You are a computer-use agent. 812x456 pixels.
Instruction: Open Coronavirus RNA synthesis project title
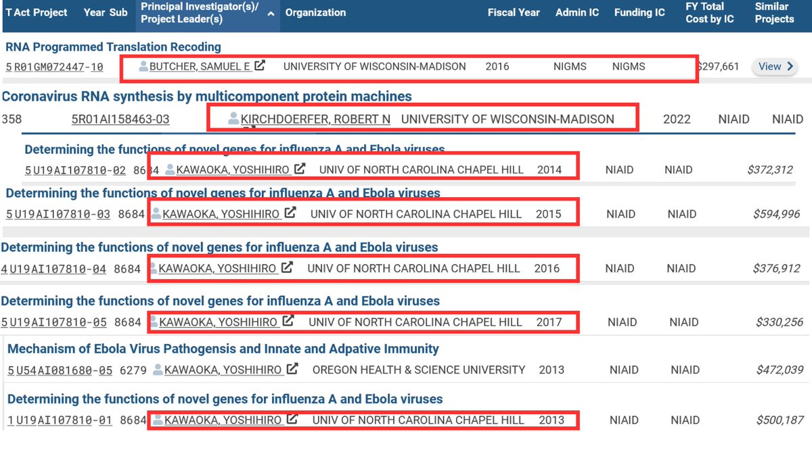coord(206,97)
